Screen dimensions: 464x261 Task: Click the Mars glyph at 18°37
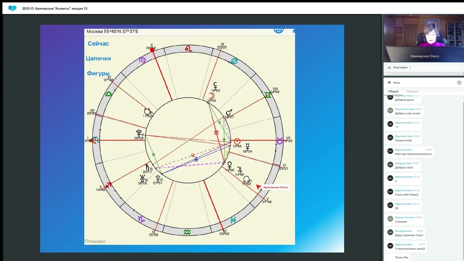pyautogui.click(x=229, y=113)
